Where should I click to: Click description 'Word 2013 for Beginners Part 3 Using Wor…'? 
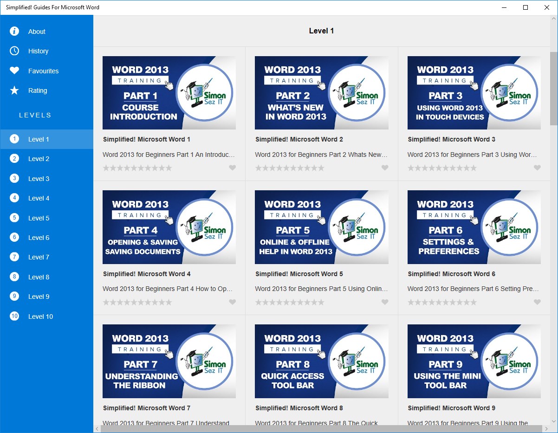(x=473, y=155)
